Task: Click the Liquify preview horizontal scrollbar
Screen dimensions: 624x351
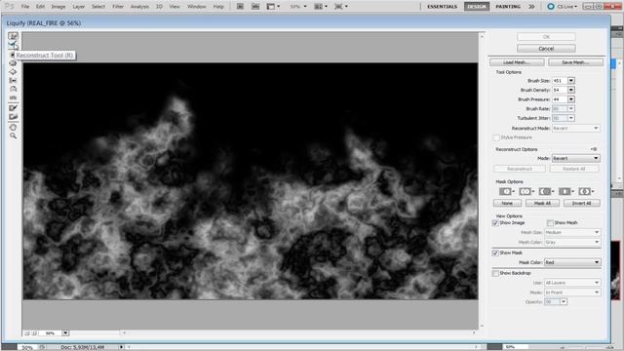Action: point(298,332)
